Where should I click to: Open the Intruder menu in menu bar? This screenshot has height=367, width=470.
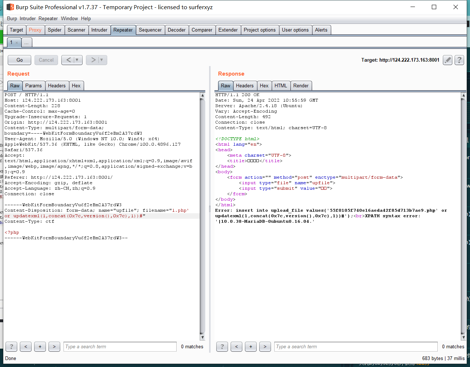coord(28,18)
